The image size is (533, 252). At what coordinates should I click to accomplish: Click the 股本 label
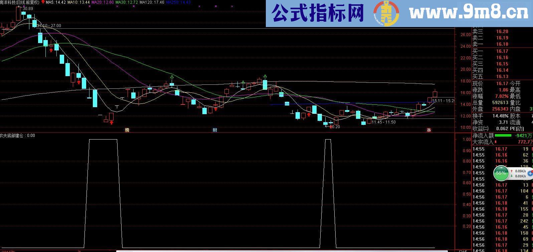515,116
